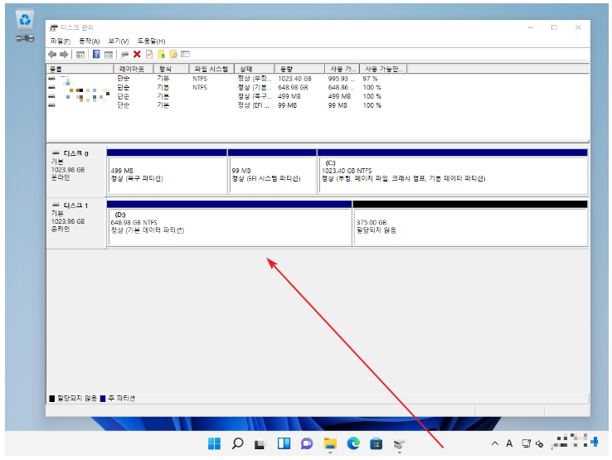
Task: Click the settings list view toolbar icon
Action: pos(186,54)
